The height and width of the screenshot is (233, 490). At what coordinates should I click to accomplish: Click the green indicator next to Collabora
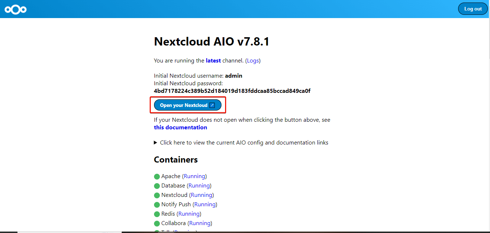157,223
